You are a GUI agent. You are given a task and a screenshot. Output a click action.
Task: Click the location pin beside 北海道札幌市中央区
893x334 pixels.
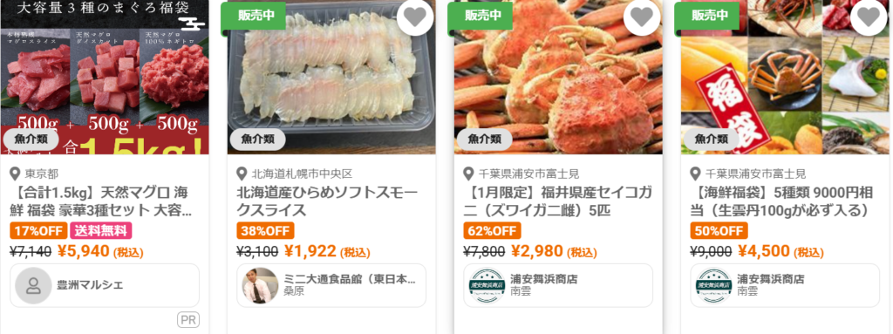[242, 174]
